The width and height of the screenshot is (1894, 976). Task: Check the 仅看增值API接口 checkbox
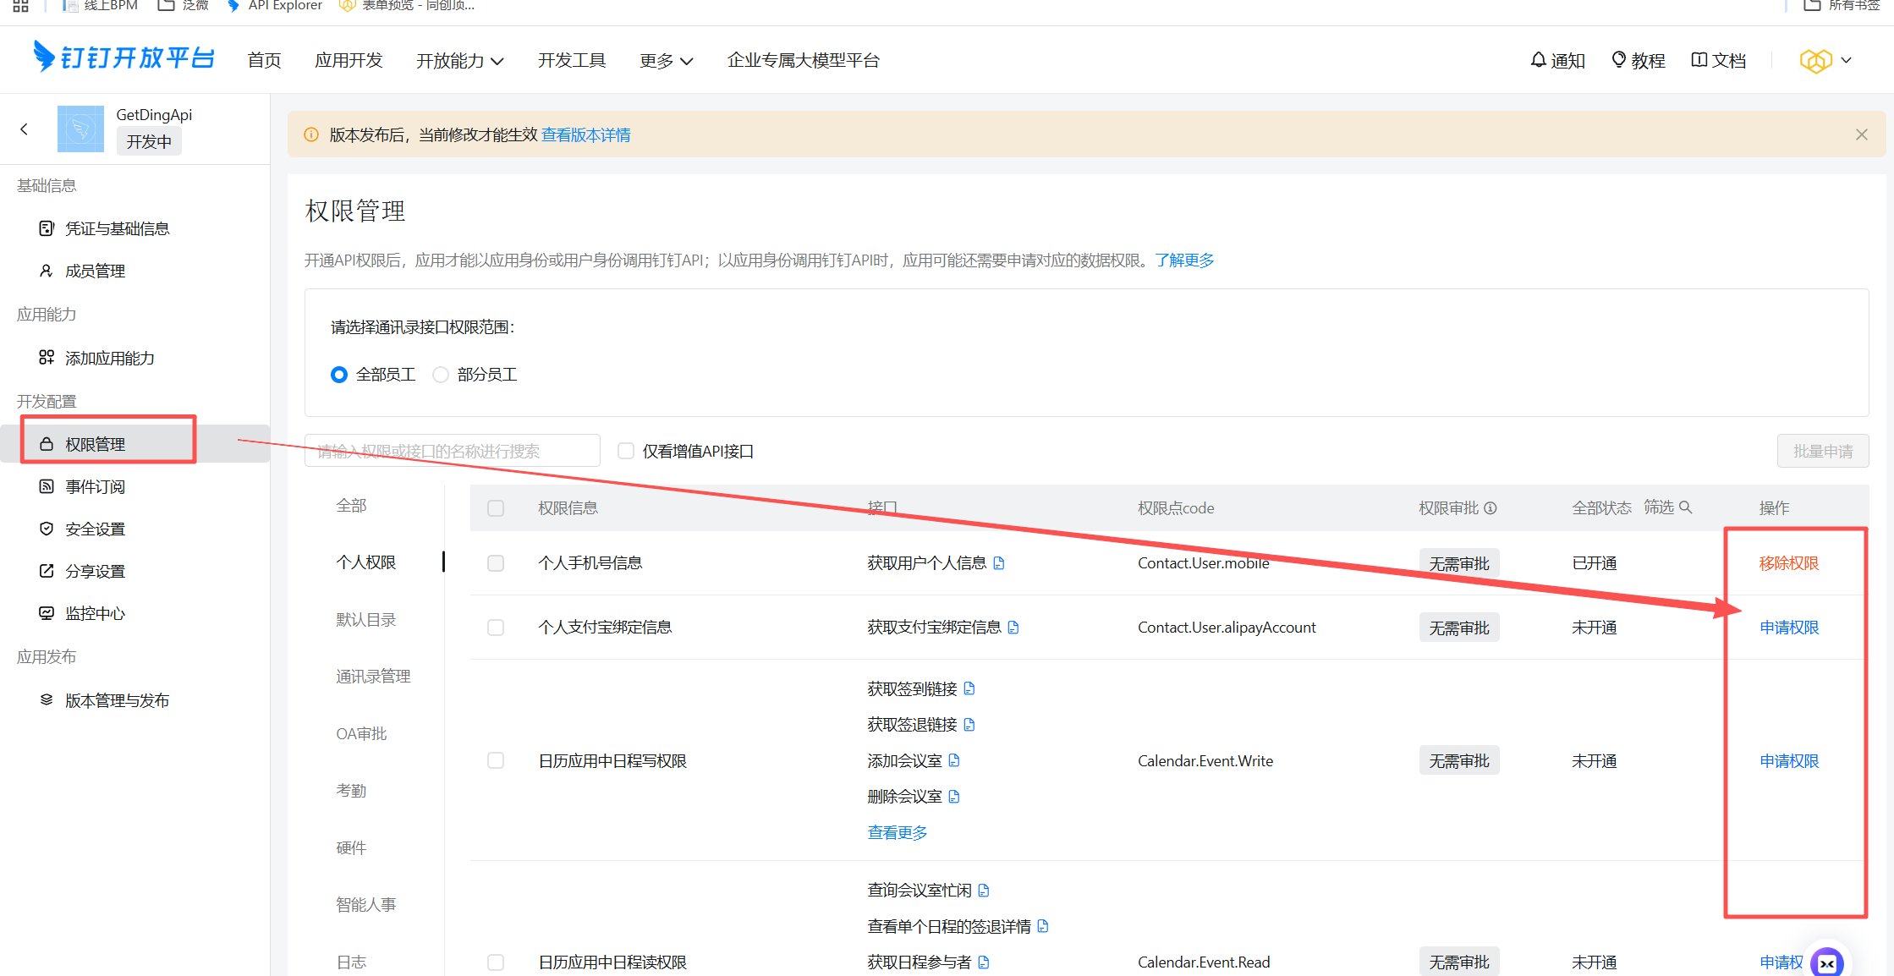(626, 451)
